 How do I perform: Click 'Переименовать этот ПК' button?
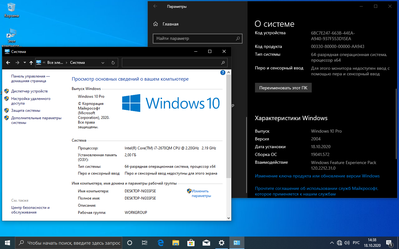pyautogui.click(x=283, y=88)
